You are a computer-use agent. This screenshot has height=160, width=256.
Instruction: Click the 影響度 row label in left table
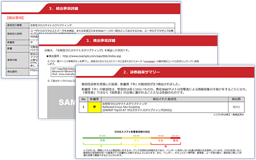17,42
